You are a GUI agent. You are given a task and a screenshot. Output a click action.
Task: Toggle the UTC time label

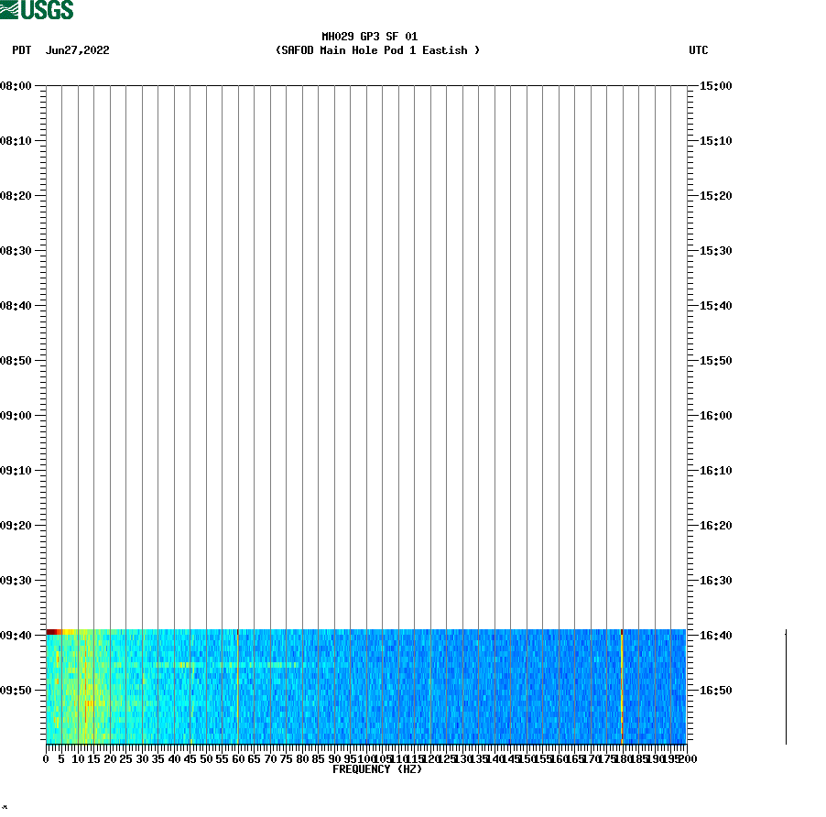coord(701,50)
